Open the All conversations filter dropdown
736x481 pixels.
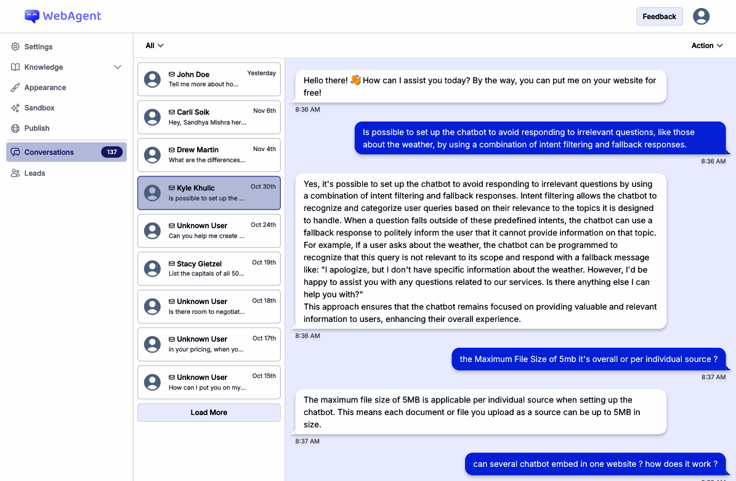click(x=154, y=45)
